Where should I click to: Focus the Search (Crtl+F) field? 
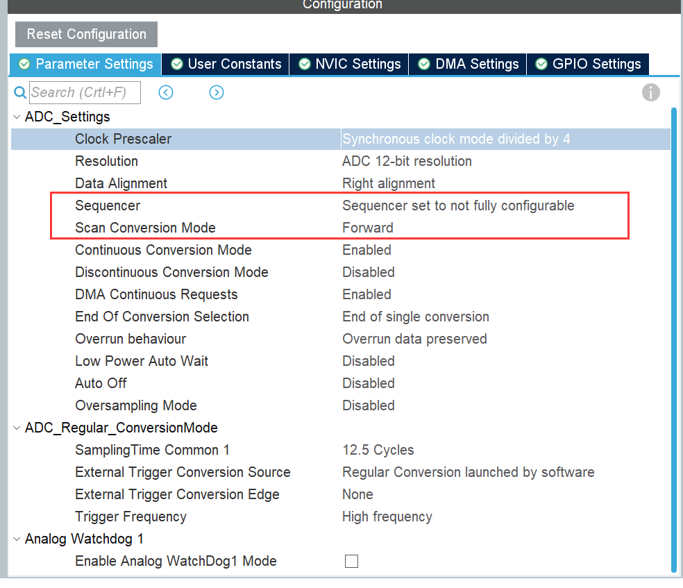[x=85, y=92]
